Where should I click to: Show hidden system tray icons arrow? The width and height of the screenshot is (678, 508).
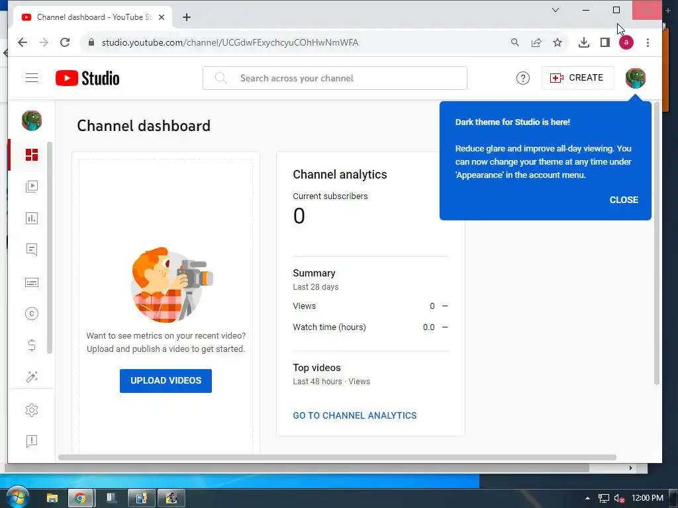click(x=587, y=498)
